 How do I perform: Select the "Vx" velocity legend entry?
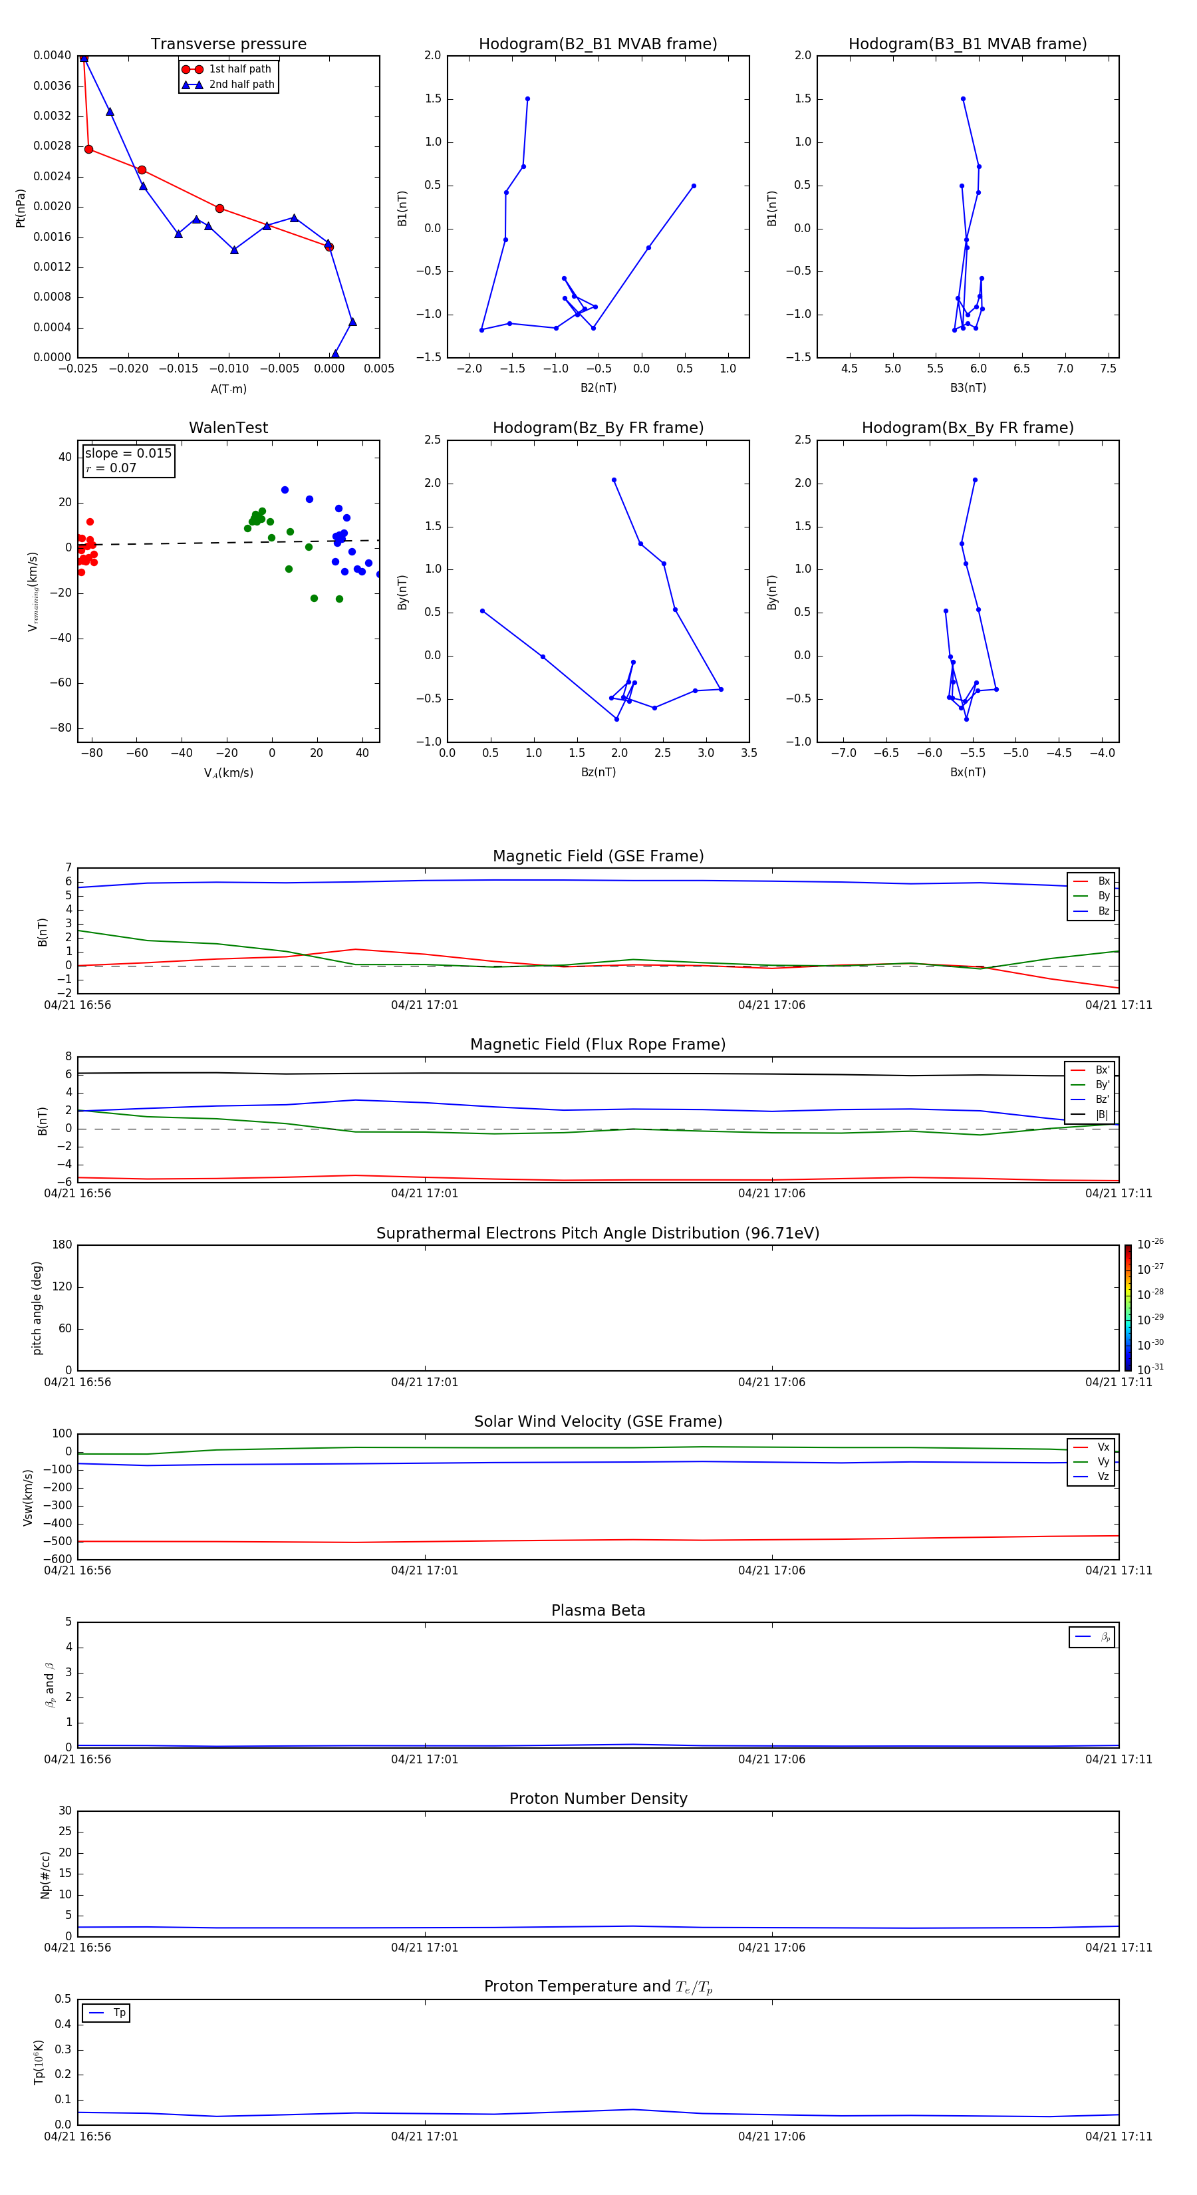point(1091,1447)
